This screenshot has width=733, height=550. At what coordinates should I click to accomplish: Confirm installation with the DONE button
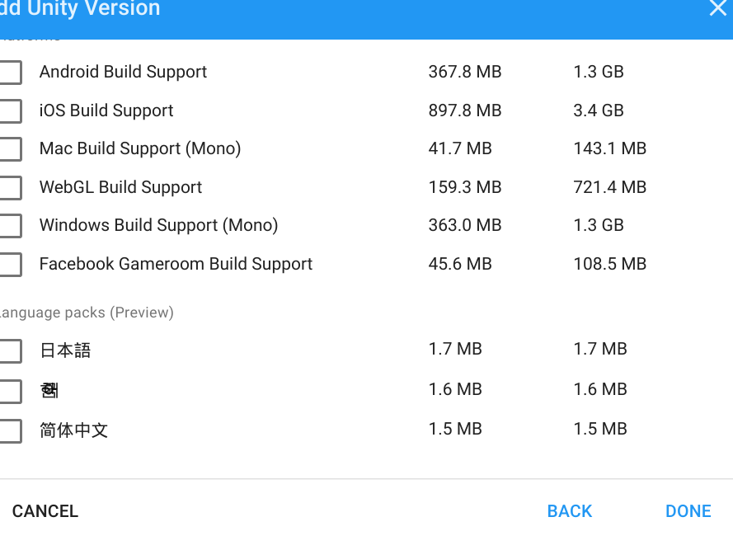click(x=688, y=511)
